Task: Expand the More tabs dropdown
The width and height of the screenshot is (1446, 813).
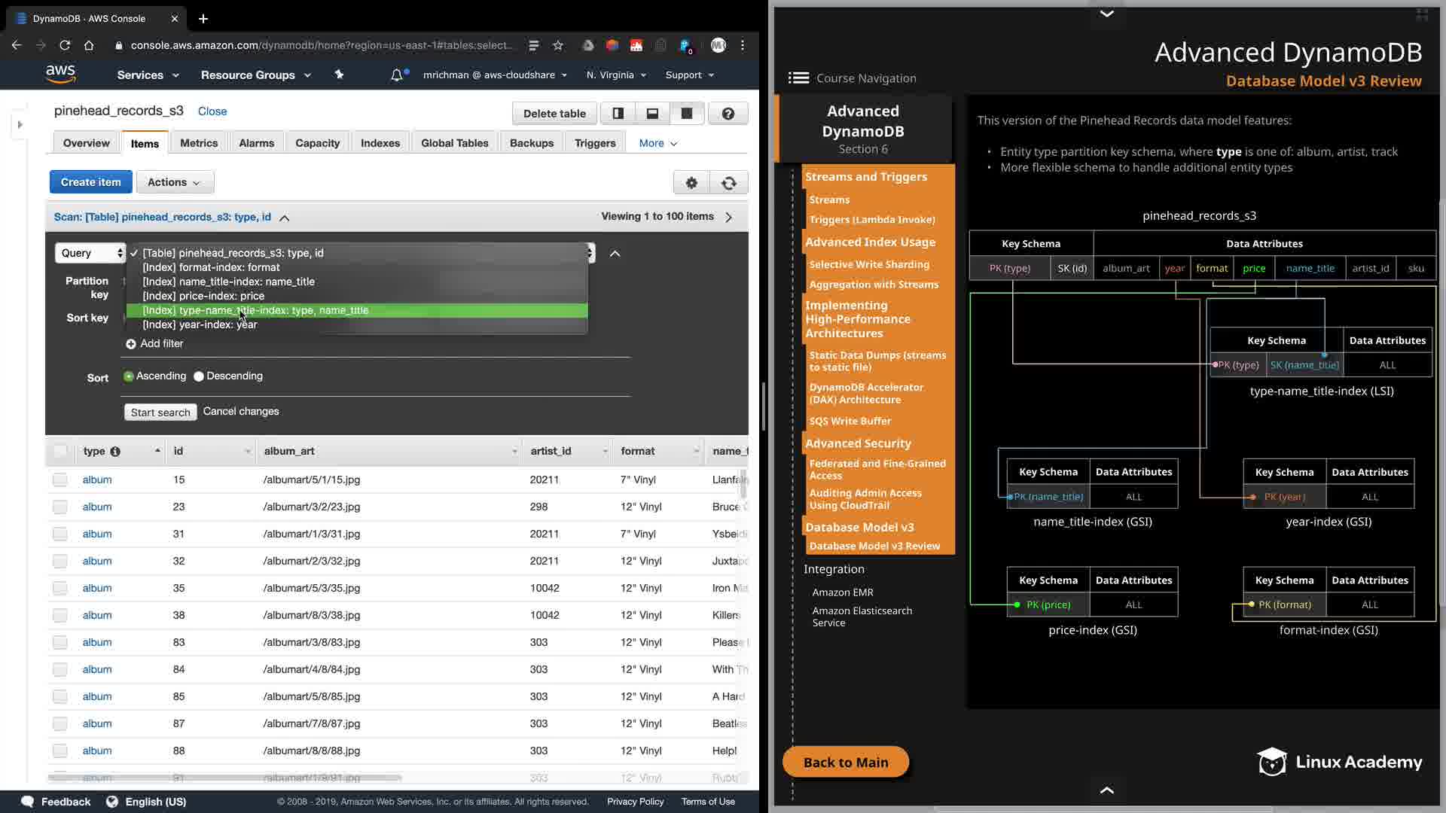Action: click(x=657, y=143)
